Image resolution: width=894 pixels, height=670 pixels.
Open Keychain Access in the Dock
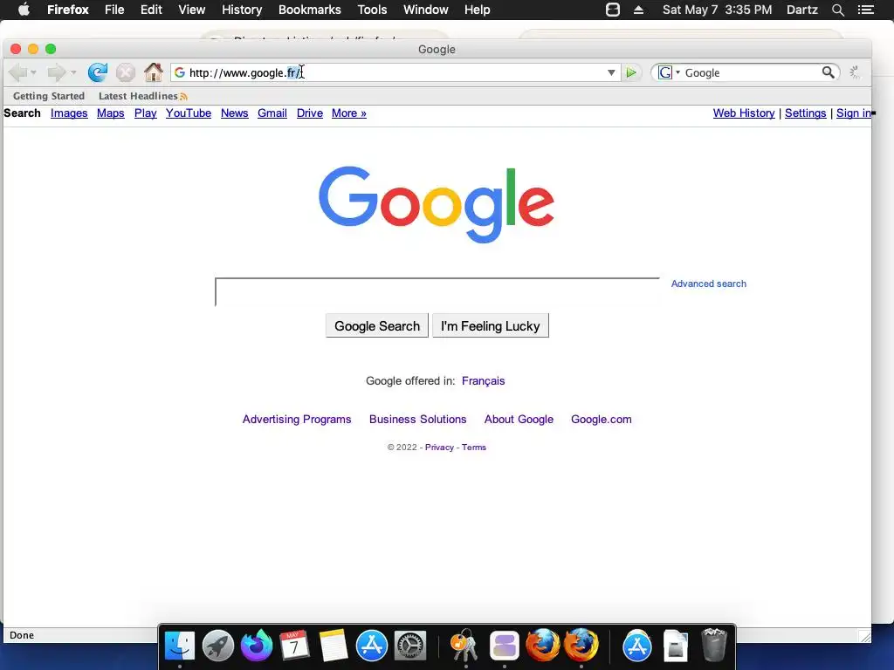pyautogui.click(x=465, y=646)
